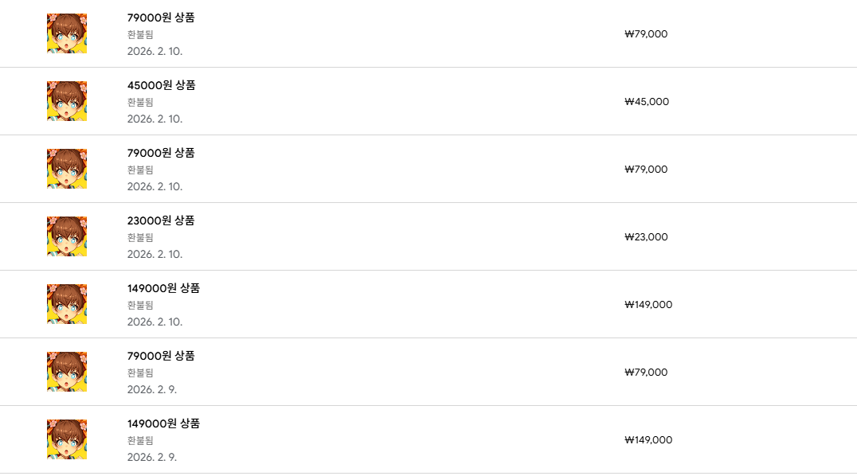Click the game icon for the 45000원 상품
The width and height of the screenshot is (857, 476).
tap(67, 101)
